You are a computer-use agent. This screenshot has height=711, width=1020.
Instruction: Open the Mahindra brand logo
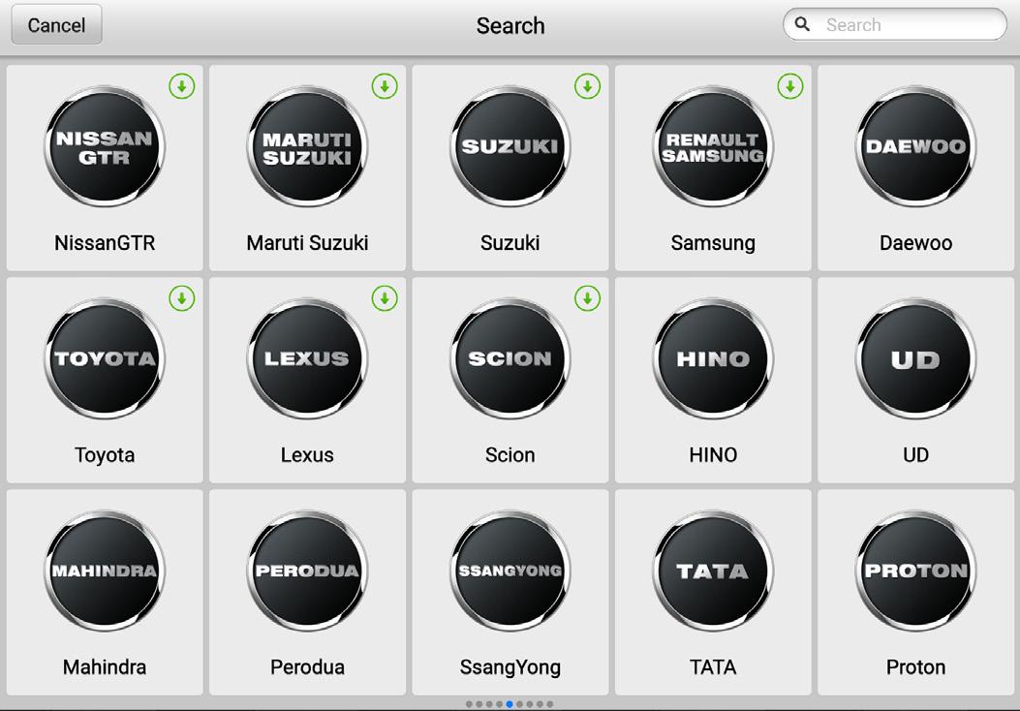[x=105, y=571]
